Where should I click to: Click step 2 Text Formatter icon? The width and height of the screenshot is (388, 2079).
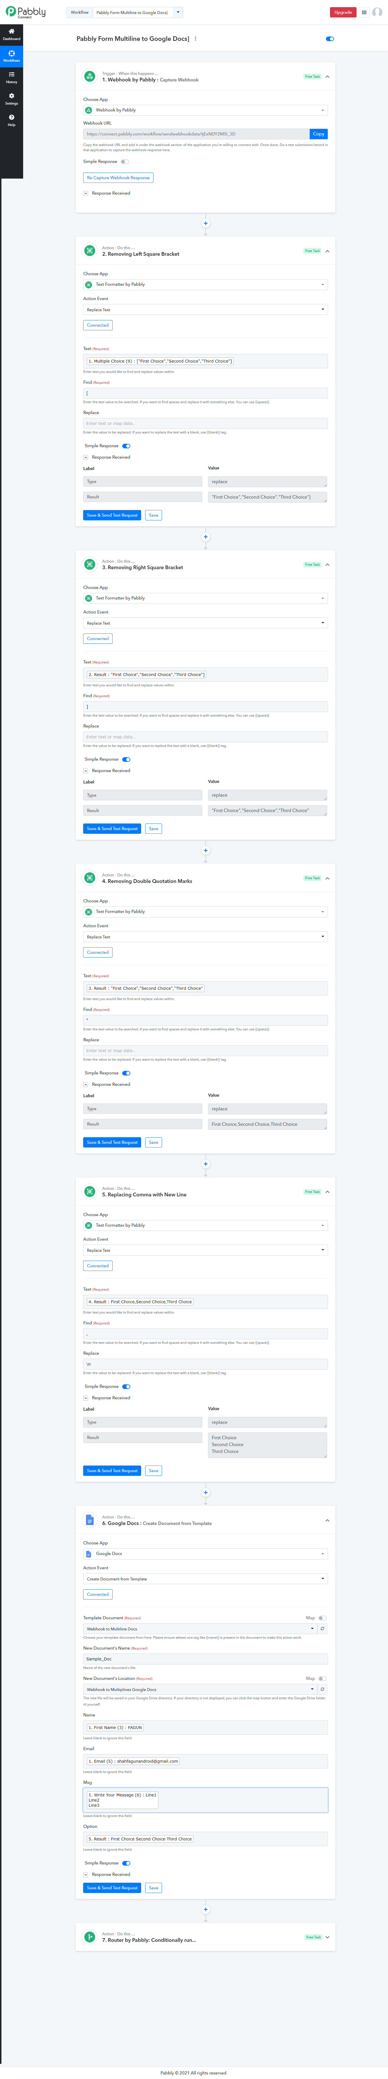[89, 251]
